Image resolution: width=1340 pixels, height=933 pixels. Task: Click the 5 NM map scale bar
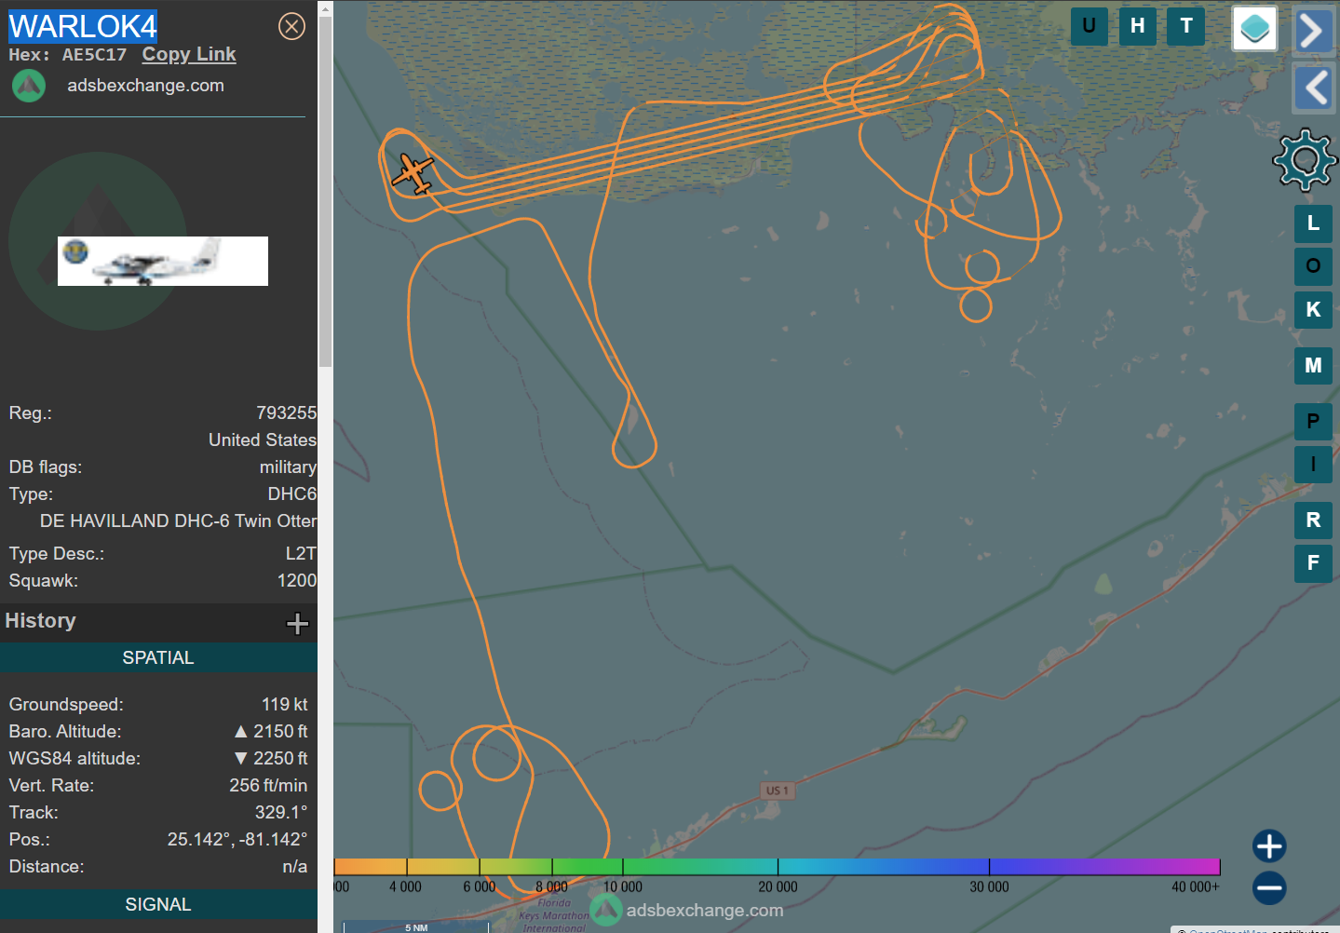[416, 926]
